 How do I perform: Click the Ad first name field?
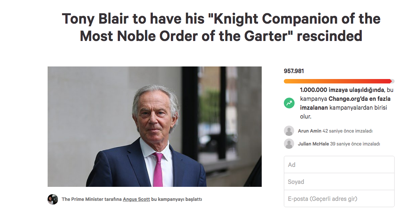pos(339,165)
